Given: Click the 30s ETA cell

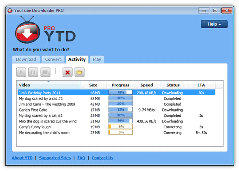Looking at the screenshot, I should [x=201, y=93].
